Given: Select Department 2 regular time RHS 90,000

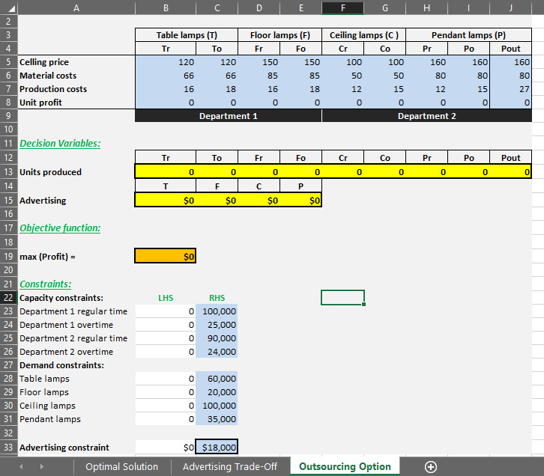Looking at the screenshot, I should pos(217,338).
